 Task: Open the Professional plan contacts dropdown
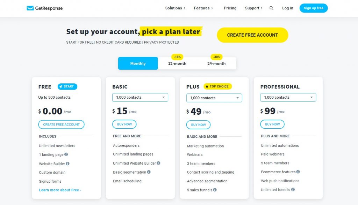pyautogui.click(x=288, y=97)
